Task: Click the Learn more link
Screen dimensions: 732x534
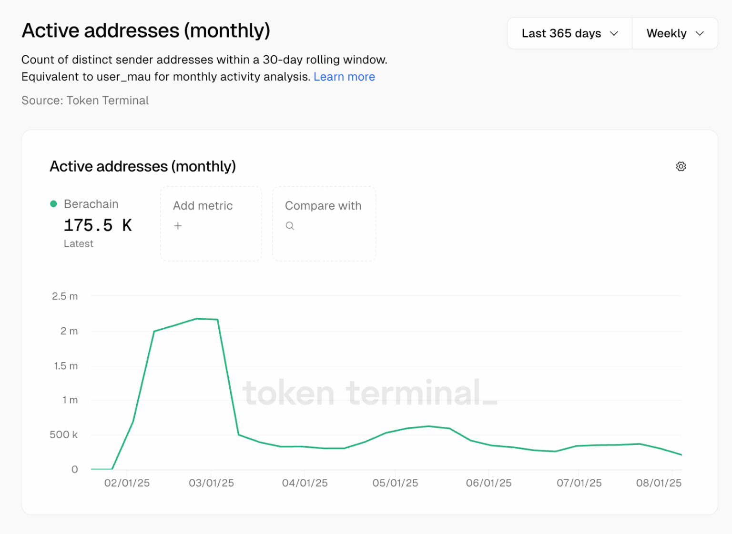Action: tap(344, 76)
